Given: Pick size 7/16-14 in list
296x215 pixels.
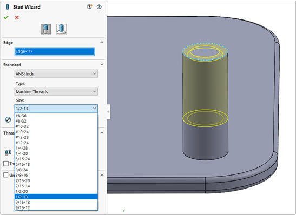Looking at the screenshot, I should coord(56,186).
